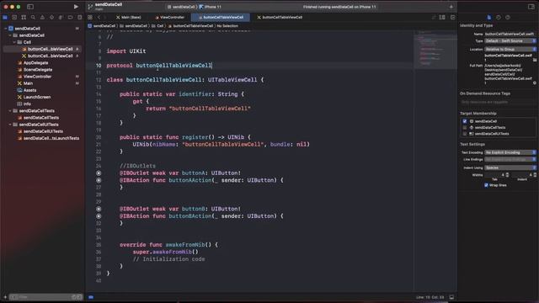The image size is (539, 303).
Task: Select sendDataCell scheme in toolbar
Action: click(182, 7)
